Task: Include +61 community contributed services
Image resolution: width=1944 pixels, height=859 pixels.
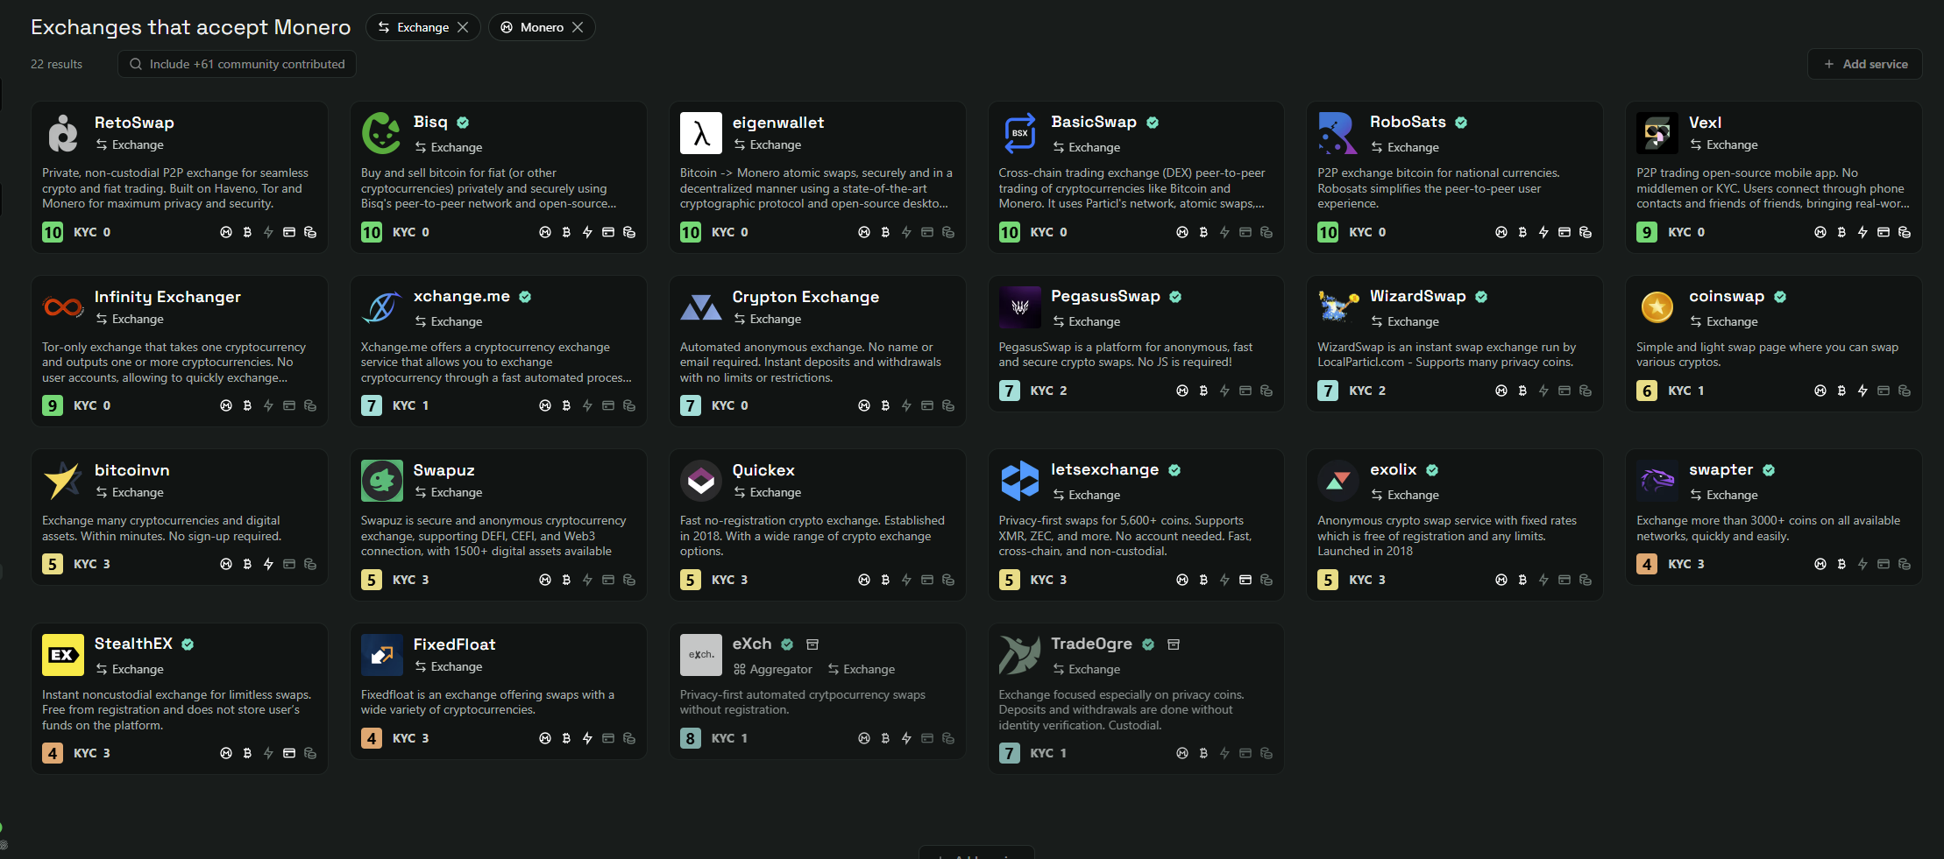Action: click(237, 64)
